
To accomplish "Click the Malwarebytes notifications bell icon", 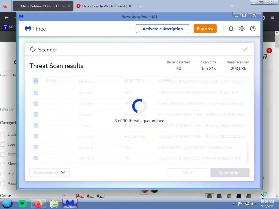I will (231, 29).
